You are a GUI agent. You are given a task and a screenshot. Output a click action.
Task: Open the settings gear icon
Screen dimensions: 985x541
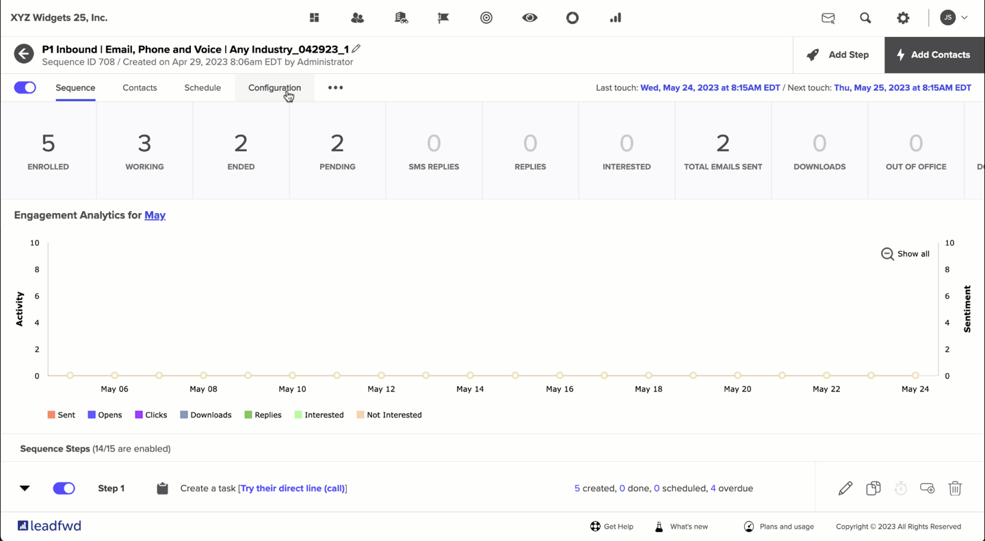pos(903,18)
